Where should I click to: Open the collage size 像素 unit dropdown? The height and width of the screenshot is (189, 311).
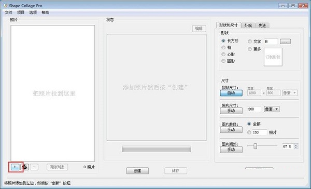click(x=290, y=93)
